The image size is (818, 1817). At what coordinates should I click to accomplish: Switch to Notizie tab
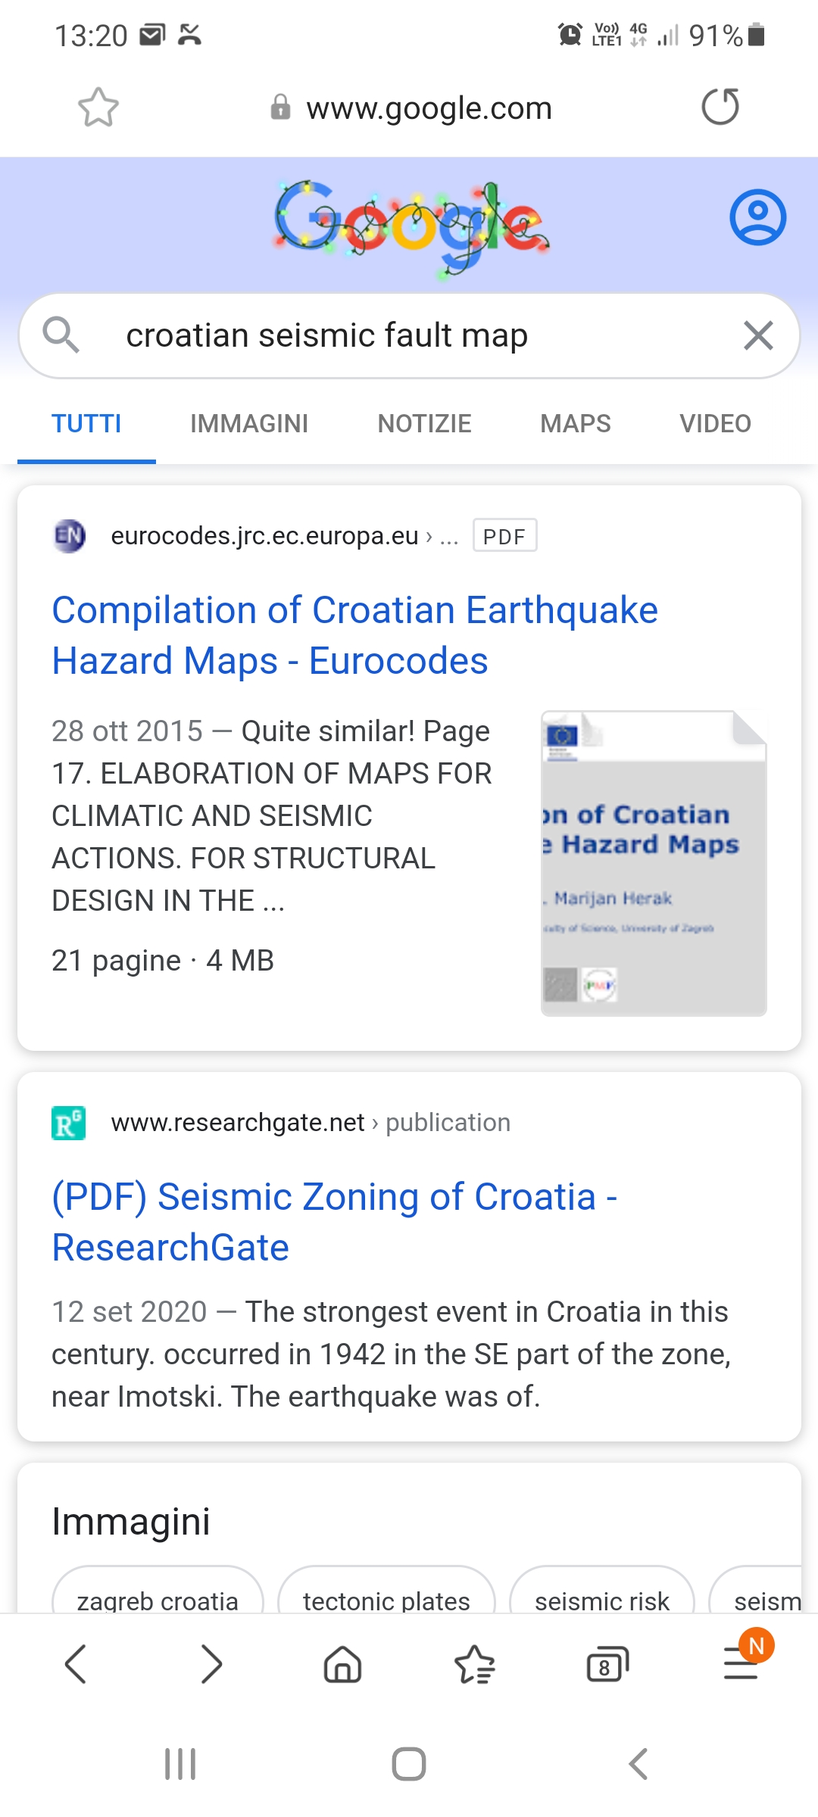pyautogui.click(x=424, y=423)
